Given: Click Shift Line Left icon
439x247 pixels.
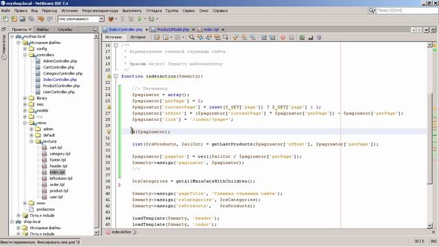Looking at the screenshot, I should 263,38.
